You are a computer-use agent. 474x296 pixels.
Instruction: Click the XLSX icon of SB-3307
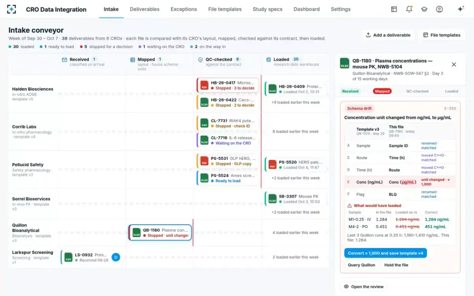tap(273, 199)
